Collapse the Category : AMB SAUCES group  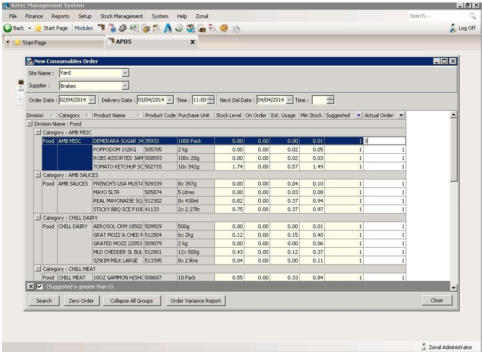tap(38, 175)
